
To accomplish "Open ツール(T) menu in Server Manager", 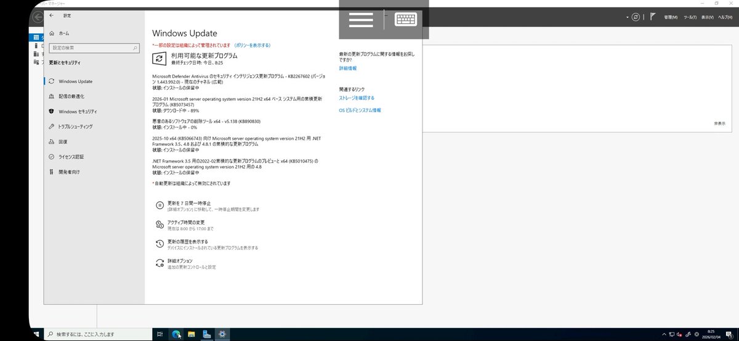I will click(x=690, y=17).
